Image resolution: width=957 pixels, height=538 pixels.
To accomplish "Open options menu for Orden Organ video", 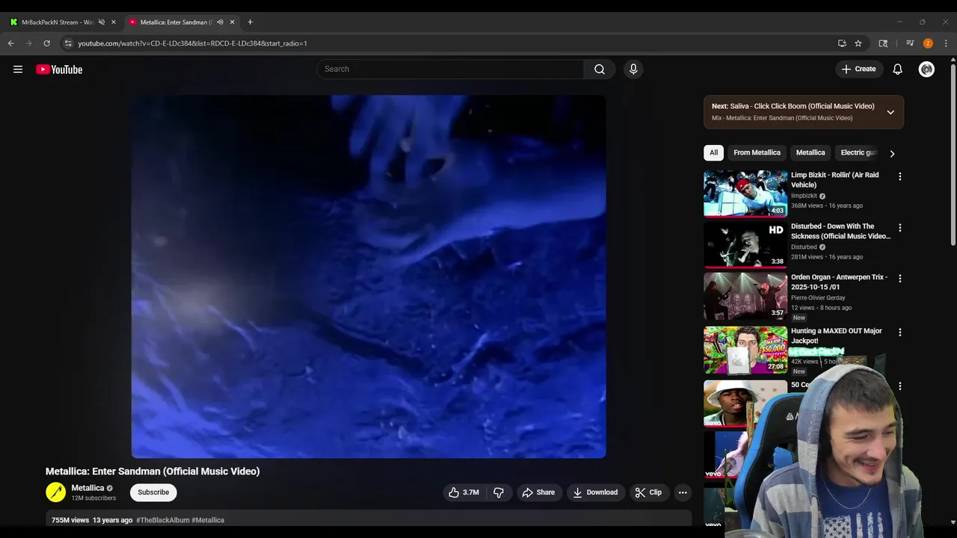I will (900, 278).
